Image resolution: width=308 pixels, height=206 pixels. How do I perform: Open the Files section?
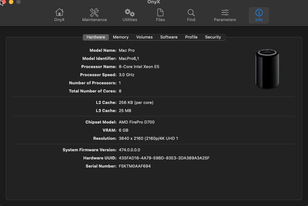160,15
